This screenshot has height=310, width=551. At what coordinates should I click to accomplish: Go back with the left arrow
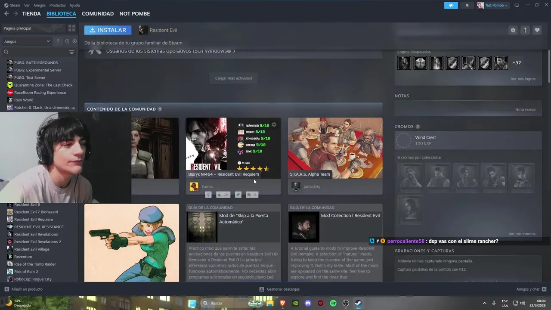[6, 14]
